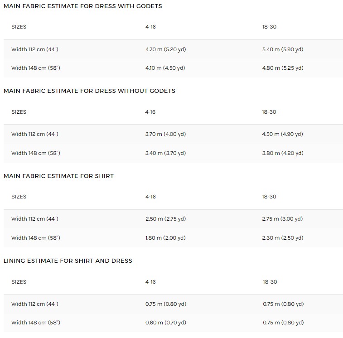
Task: Click the 'Main Fabric Estimate for Dress With Godets' heading
Action: click(x=82, y=6)
